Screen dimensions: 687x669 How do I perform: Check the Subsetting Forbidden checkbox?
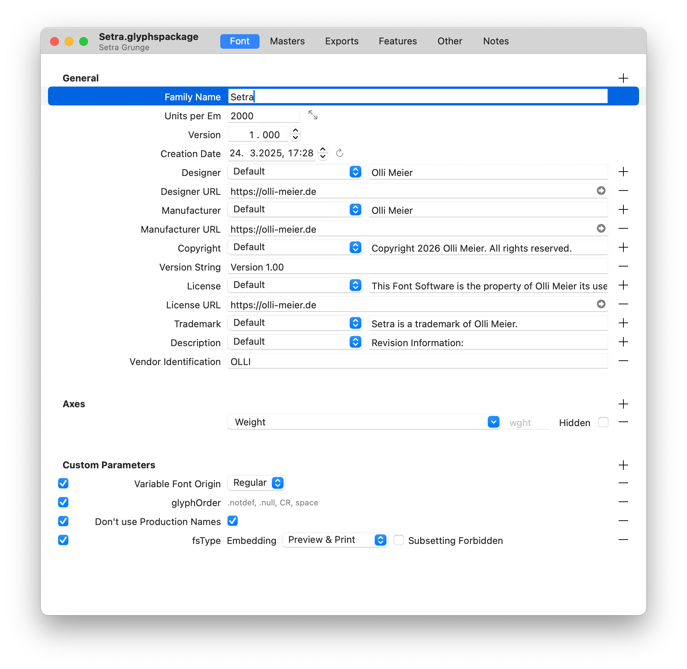pos(399,540)
